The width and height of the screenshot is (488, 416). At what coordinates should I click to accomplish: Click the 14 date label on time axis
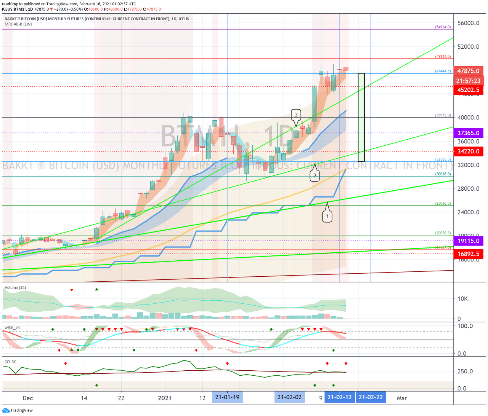(x=84, y=398)
